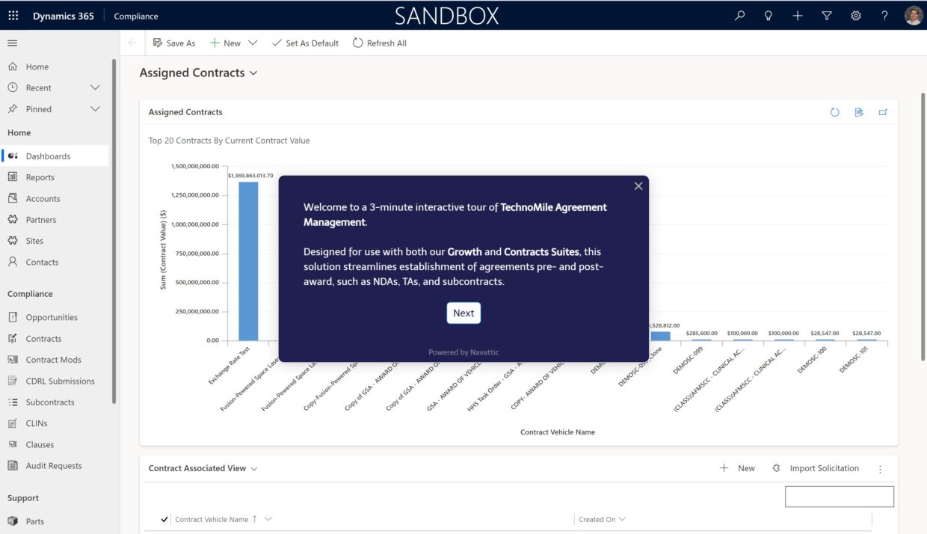This screenshot has height=534, width=927.
Task: Click the Exchange Rate Test bar in chart
Action: [248, 261]
